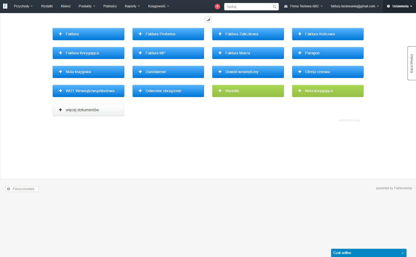Click the plus icon on Paragon button
Viewport: 416px width, 257px height.
[300, 53]
